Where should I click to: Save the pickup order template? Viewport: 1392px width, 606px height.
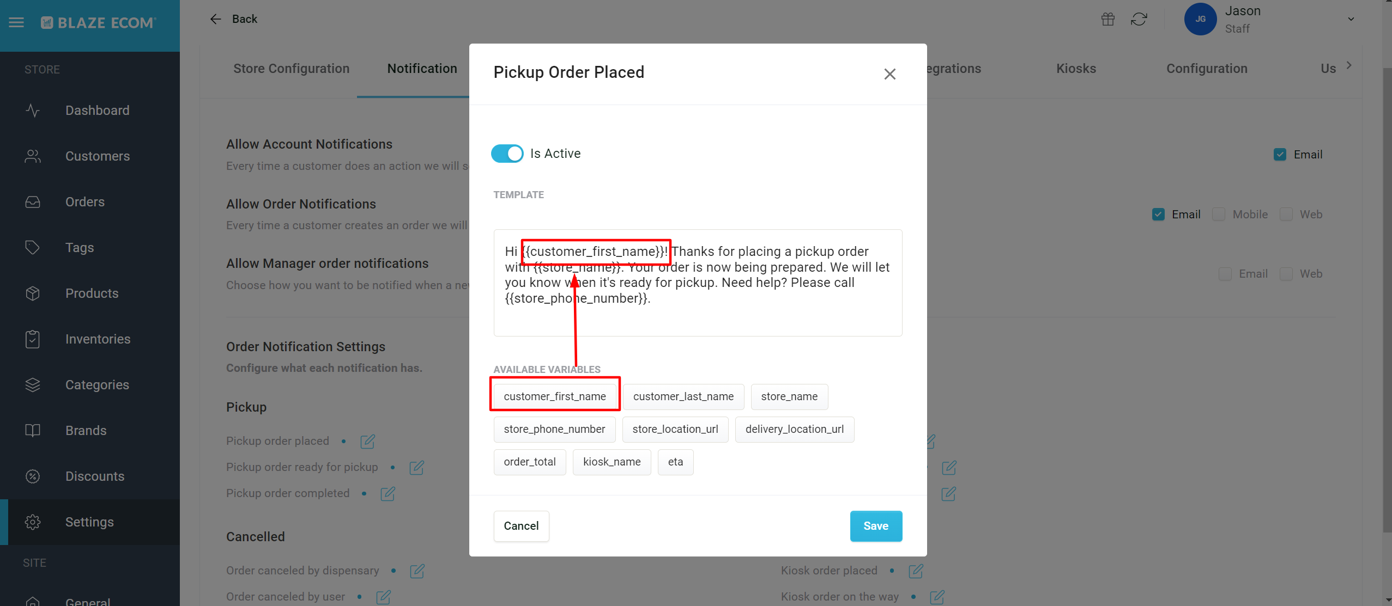pos(876,526)
